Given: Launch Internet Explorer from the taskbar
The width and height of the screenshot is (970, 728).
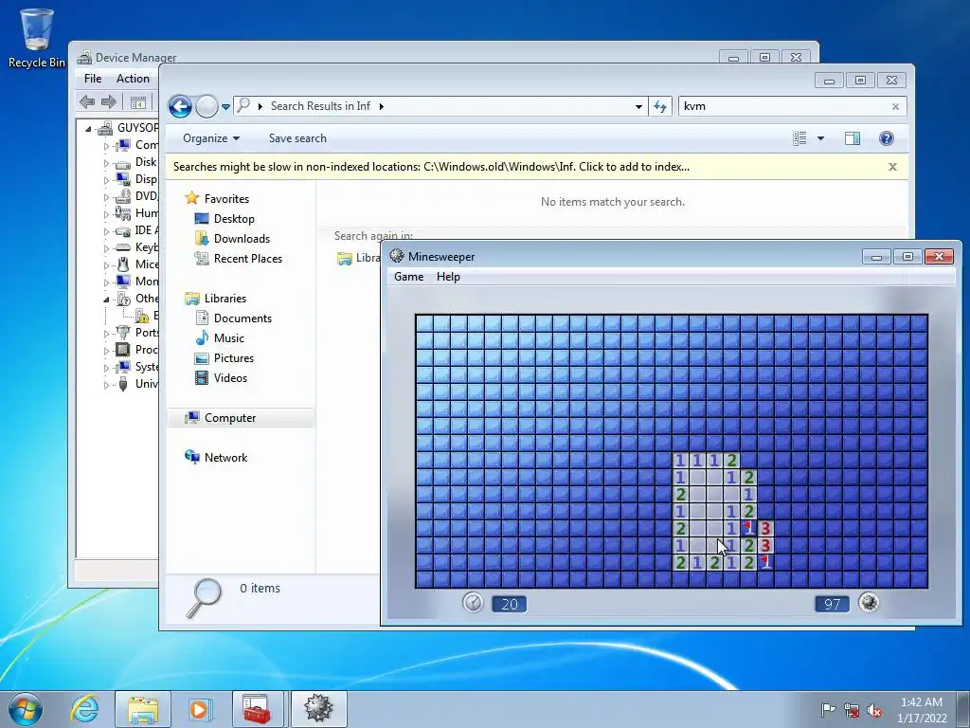Looking at the screenshot, I should tap(84, 709).
